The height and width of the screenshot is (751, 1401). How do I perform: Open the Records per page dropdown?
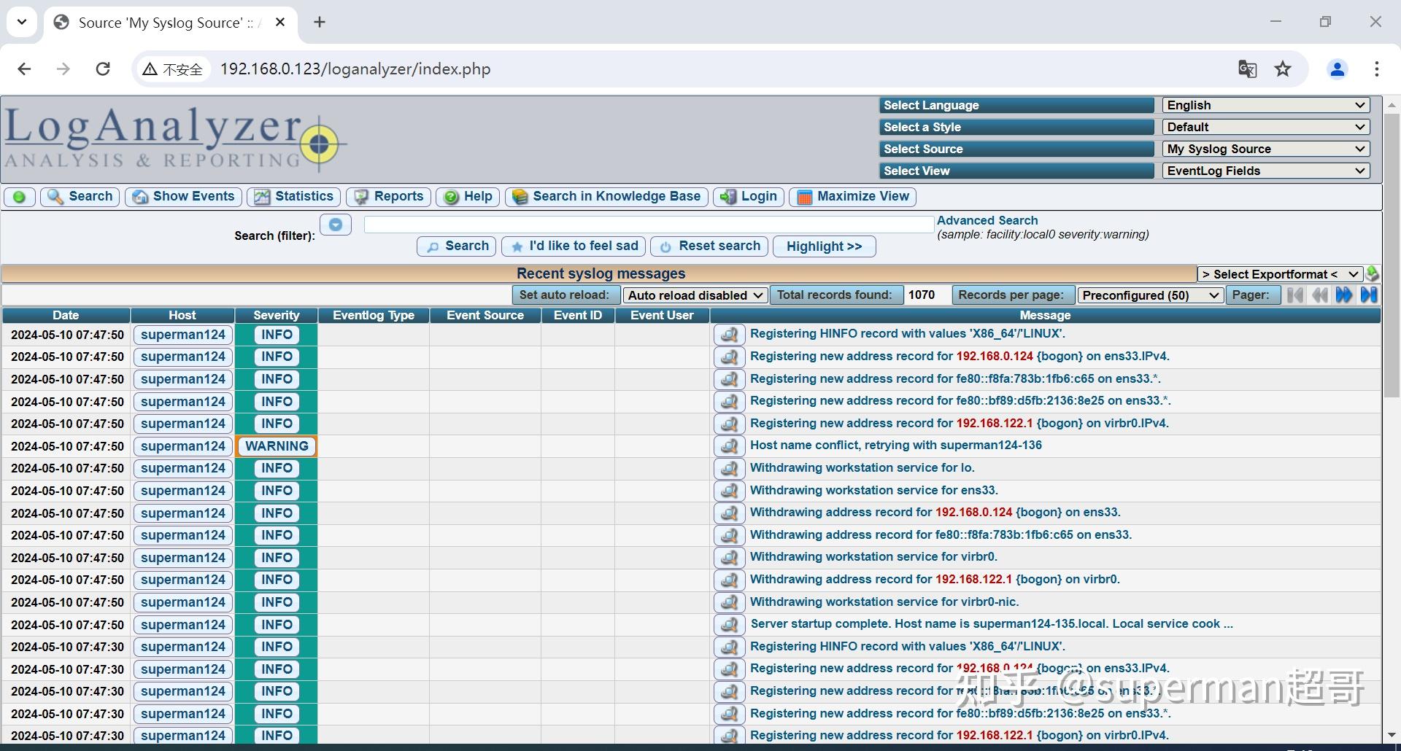[x=1149, y=295]
